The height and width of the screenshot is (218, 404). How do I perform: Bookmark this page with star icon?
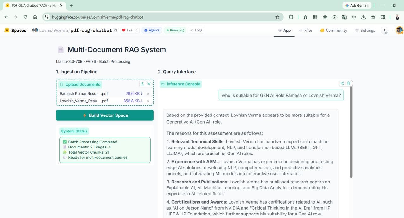click(x=277, y=17)
